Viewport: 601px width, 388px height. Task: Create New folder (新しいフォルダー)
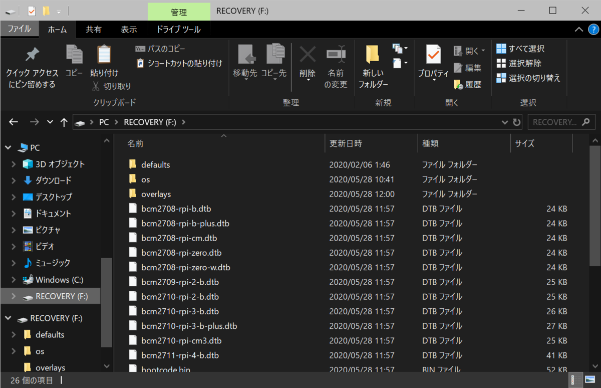click(373, 66)
